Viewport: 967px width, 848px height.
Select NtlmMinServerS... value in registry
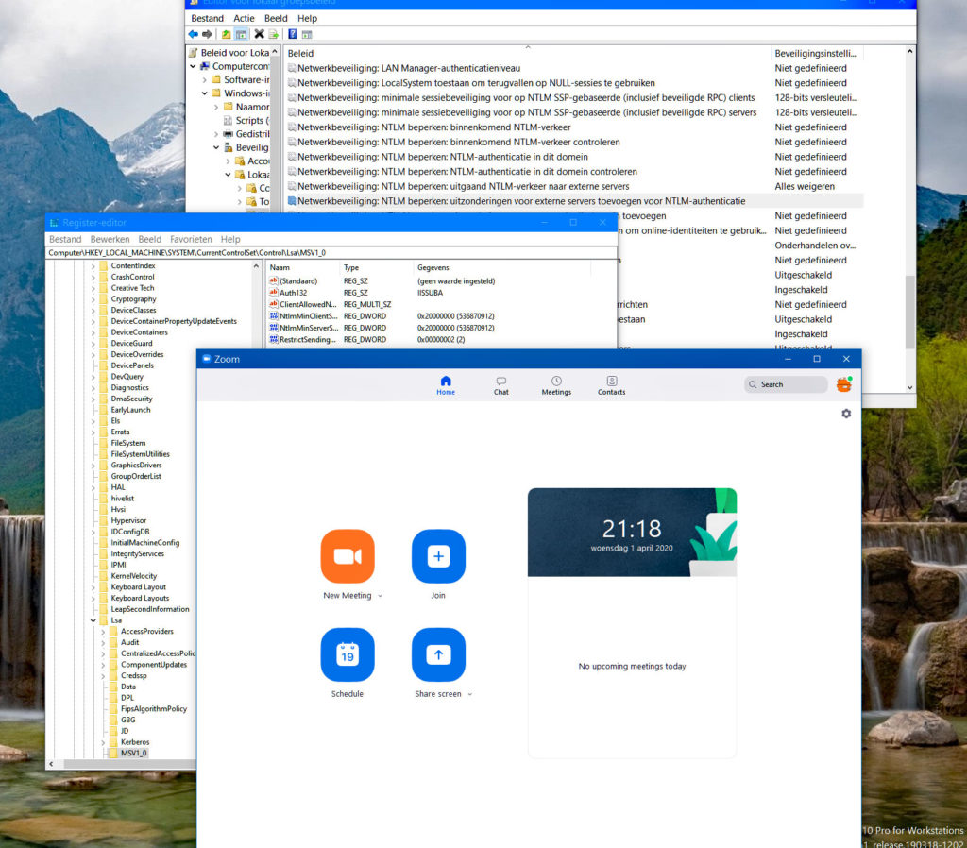click(x=309, y=328)
